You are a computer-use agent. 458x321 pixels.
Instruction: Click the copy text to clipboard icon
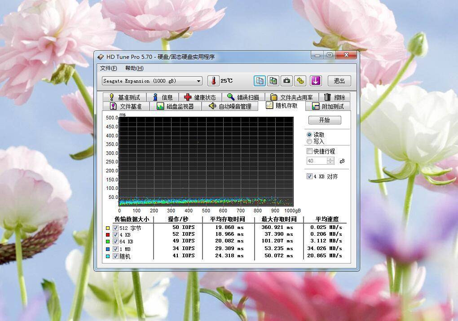coord(260,81)
